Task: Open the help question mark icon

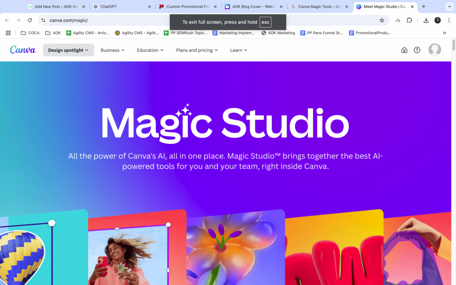Action: pyautogui.click(x=417, y=50)
